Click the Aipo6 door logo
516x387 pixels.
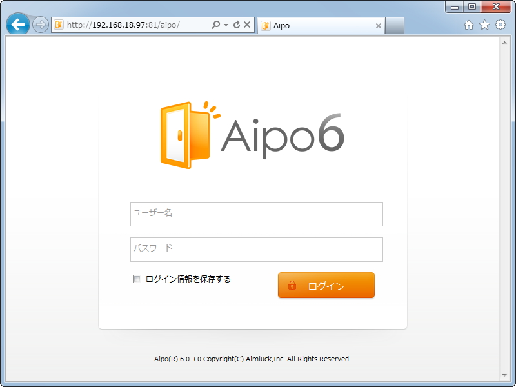pos(181,134)
